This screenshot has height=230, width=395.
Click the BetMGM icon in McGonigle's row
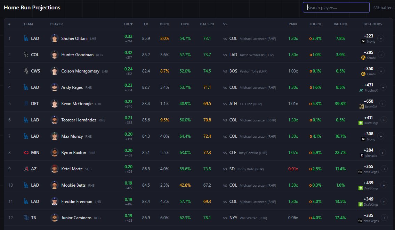(x=361, y=107)
